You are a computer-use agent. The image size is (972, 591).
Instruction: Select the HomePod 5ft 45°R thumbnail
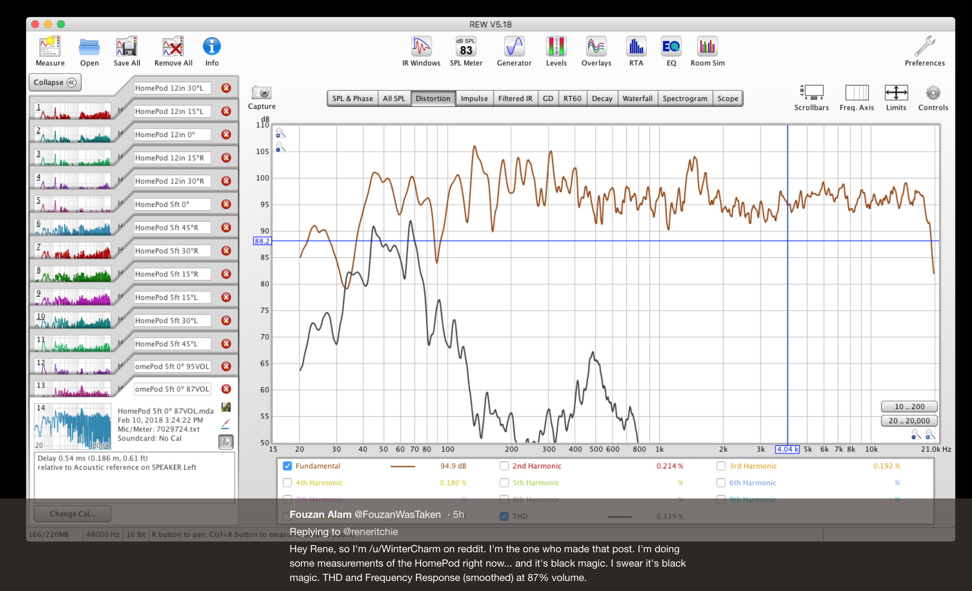(73, 228)
